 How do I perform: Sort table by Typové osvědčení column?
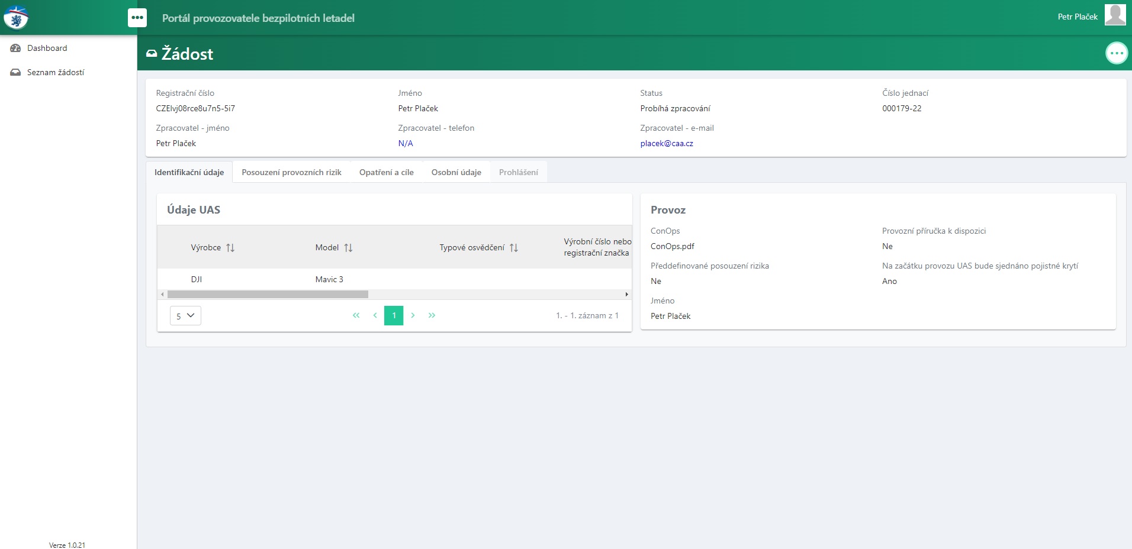click(514, 248)
